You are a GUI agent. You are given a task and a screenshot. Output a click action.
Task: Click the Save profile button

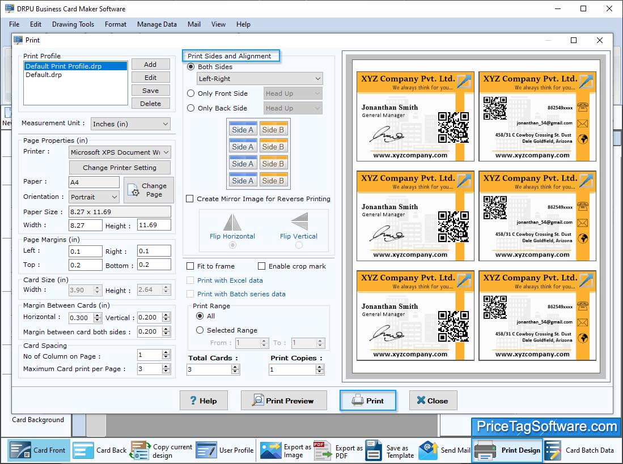(x=151, y=91)
